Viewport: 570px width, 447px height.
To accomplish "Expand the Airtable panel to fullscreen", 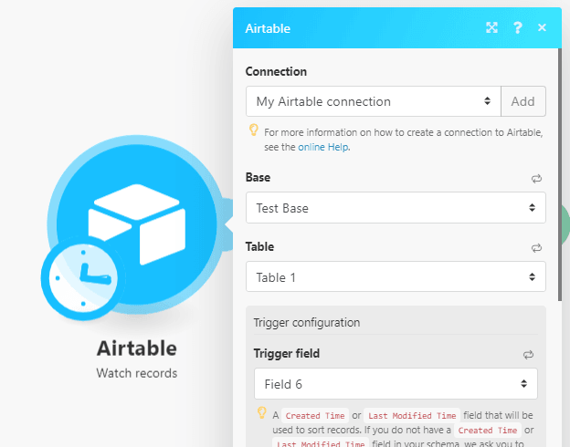I will click(x=491, y=27).
